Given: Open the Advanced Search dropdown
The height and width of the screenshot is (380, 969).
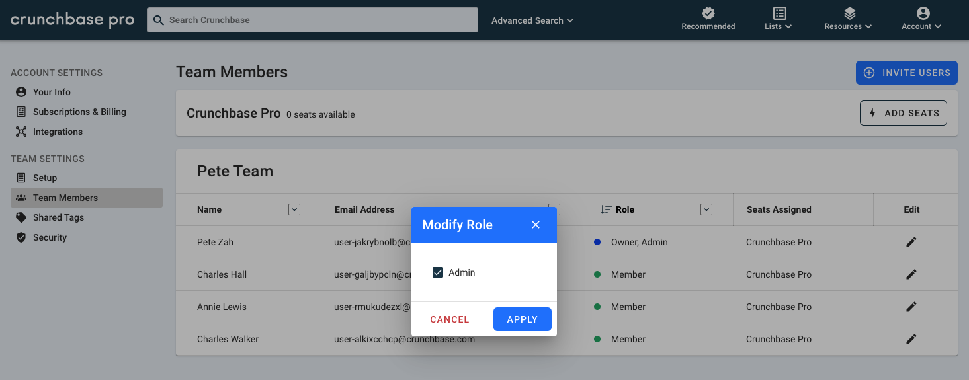Looking at the screenshot, I should point(532,20).
